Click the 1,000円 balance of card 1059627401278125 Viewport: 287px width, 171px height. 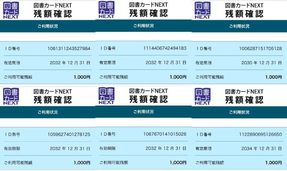(x=82, y=163)
